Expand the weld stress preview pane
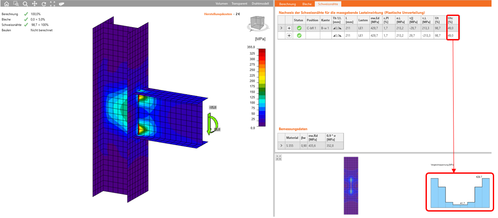This screenshot has width=498, height=218. (279, 158)
